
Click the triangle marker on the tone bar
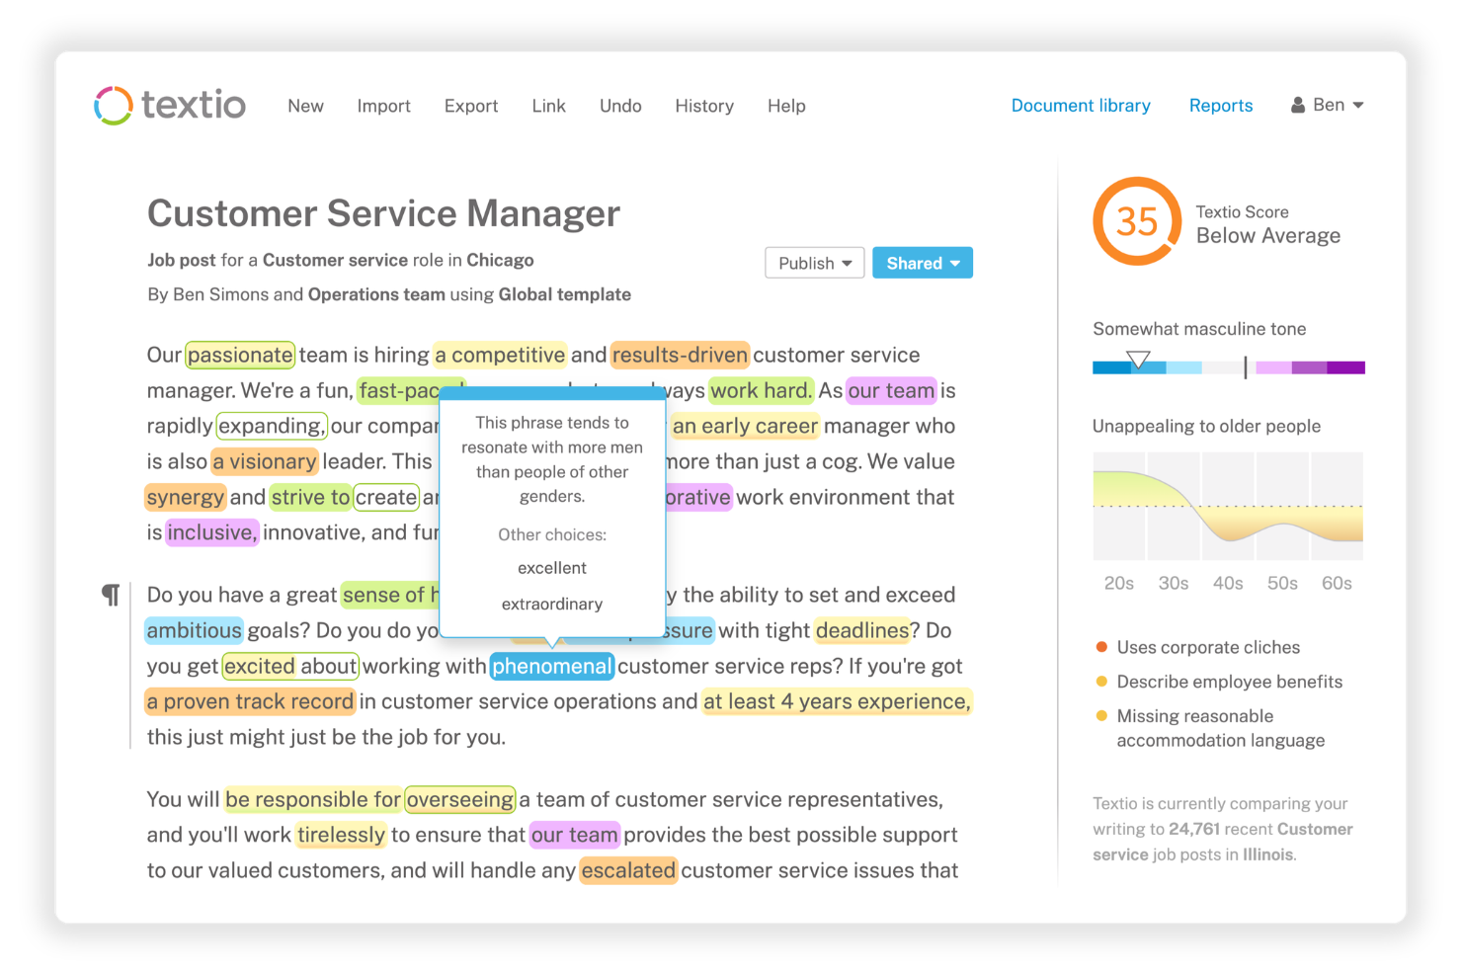(x=1139, y=360)
